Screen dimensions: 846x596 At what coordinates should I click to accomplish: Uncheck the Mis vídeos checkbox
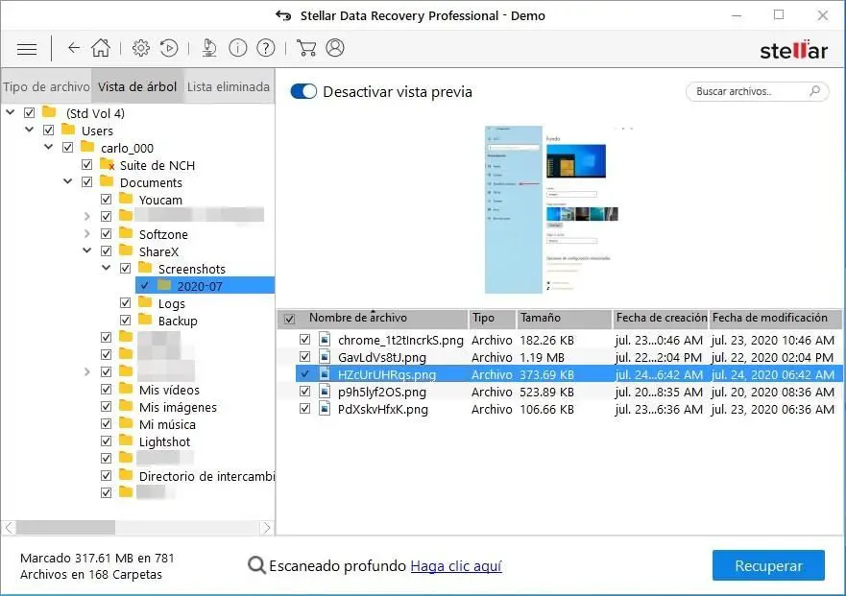tap(107, 389)
